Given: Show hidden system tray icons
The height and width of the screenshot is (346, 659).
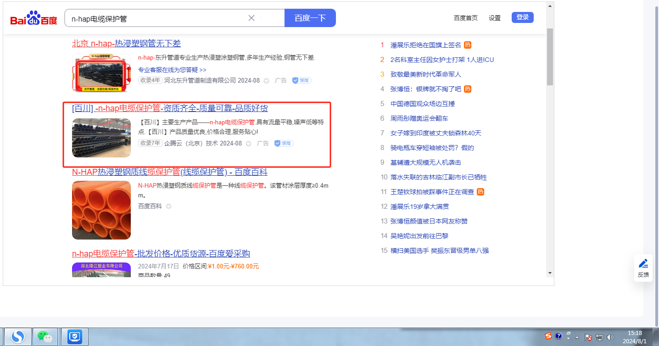Looking at the screenshot, I should [577, 337].
